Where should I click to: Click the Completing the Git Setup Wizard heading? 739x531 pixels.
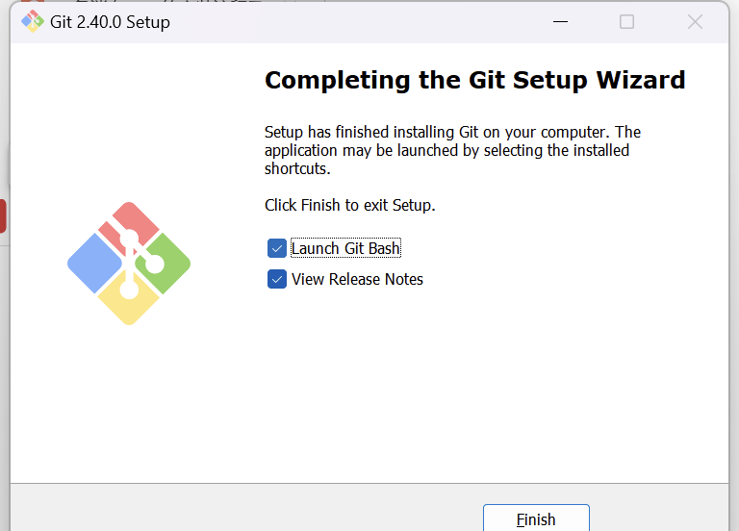[475, 80]
